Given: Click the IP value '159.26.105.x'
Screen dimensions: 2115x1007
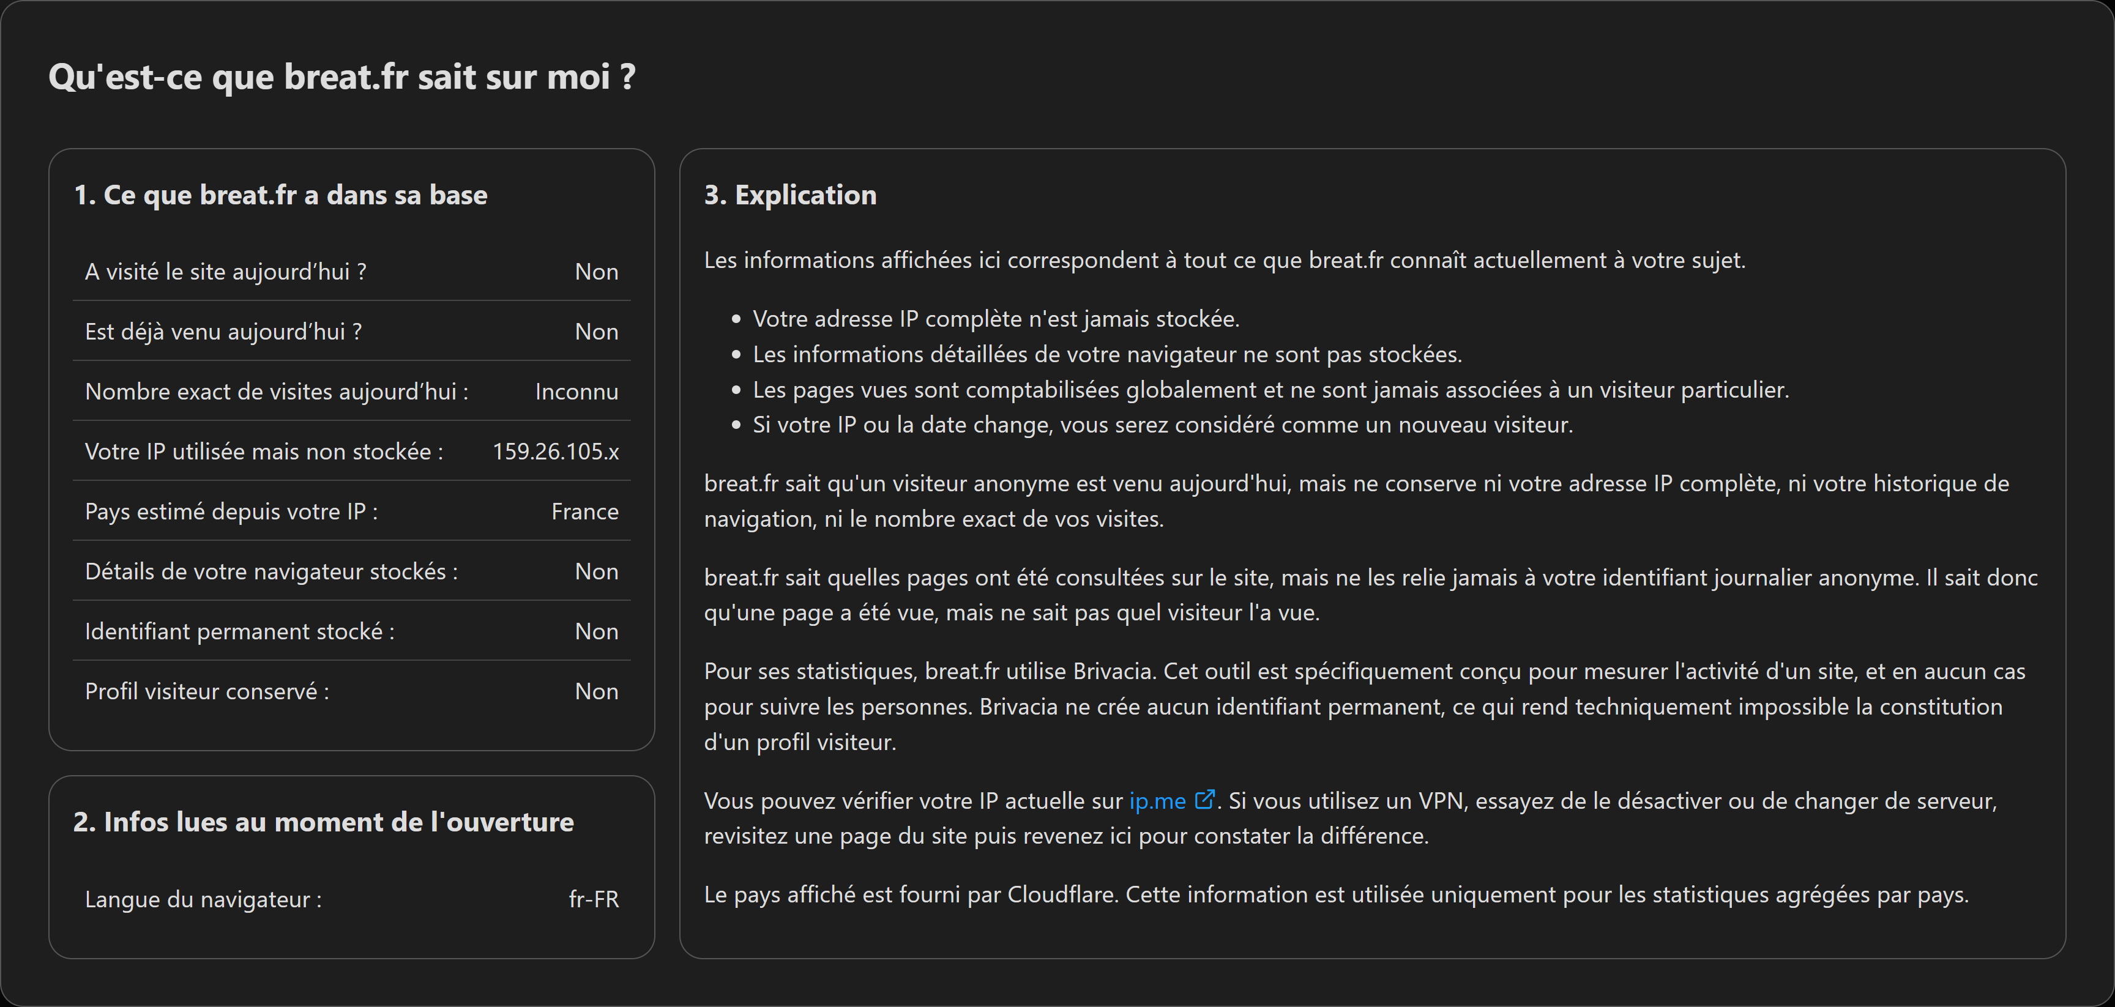Looking at the screenshot, I should [x=556, y=451].
